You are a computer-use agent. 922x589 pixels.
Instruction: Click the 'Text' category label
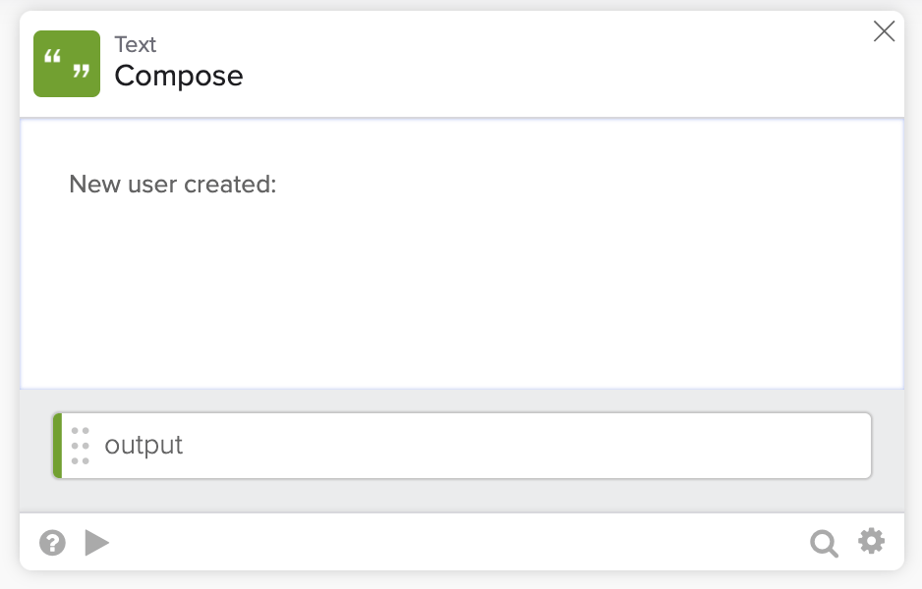click(136, 45)
